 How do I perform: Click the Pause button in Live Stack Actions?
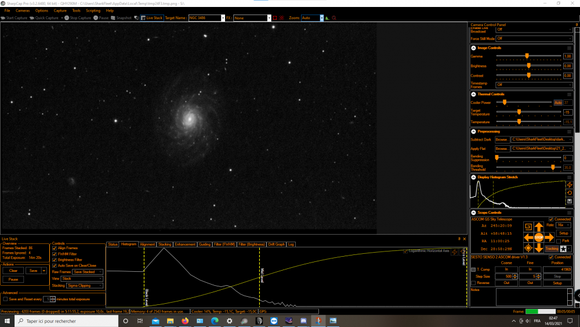pos(13,279)
